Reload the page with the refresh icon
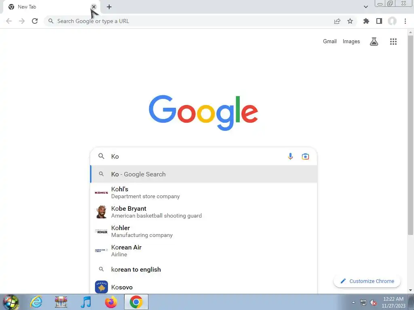Screen dimensions: 414x310 click(35, 21)
